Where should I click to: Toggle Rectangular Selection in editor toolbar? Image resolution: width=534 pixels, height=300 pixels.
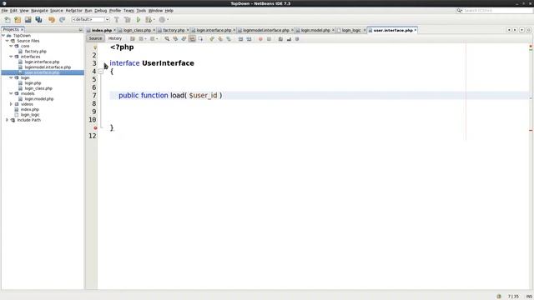tap(200, 39)
